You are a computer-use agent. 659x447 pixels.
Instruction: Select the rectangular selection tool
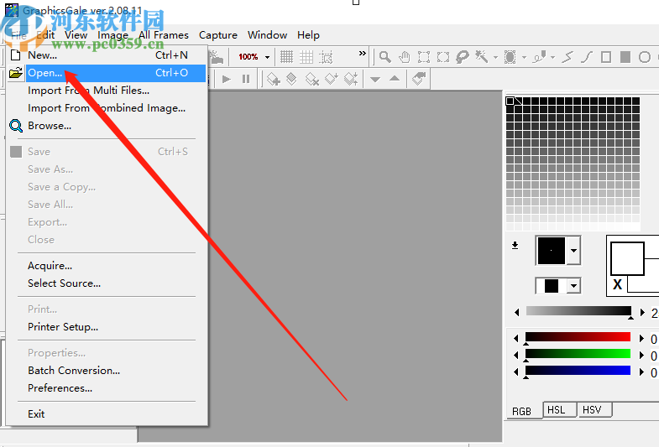(424, 57)
